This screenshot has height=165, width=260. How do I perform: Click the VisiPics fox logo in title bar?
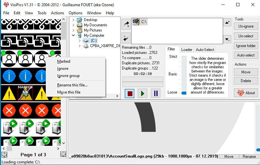(6, 5)
